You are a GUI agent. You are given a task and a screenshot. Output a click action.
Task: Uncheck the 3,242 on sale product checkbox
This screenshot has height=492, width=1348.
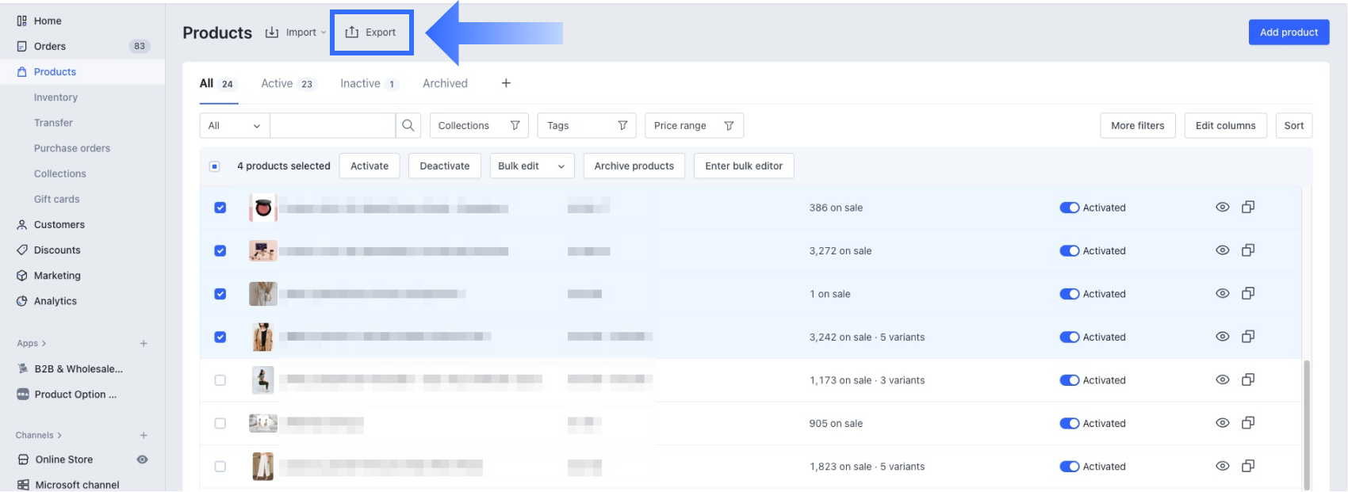[220, 337]
